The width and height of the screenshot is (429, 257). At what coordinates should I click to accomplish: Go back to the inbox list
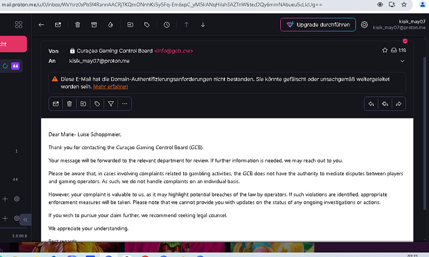click(x=41, y=25)
